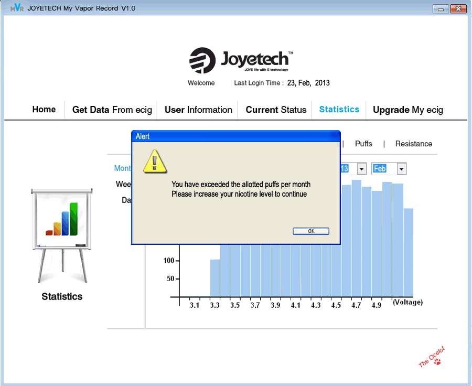
Task: Click the exceeded allotted puffs message
Action: 241,184
